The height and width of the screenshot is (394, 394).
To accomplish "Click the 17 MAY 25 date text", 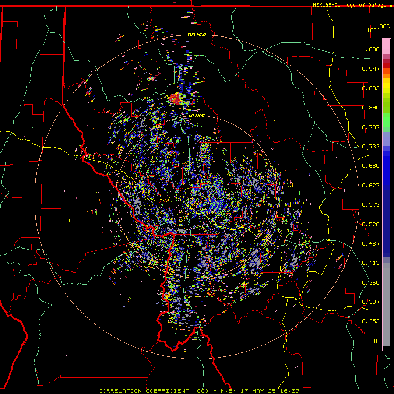I will (259, 391).
